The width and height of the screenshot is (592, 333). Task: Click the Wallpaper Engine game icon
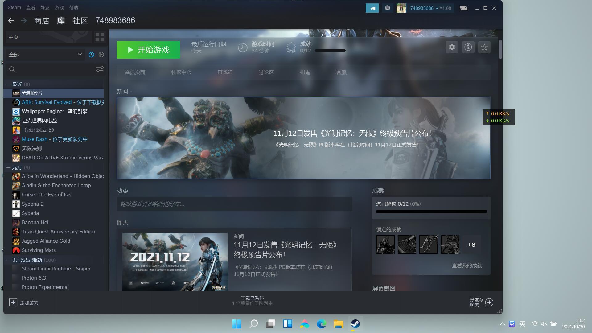pos(16,111)
